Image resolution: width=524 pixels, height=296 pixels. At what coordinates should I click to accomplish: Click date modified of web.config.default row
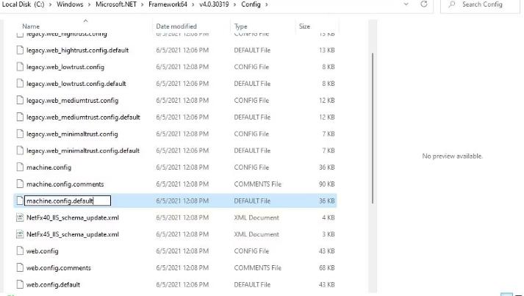click(182, 284)
